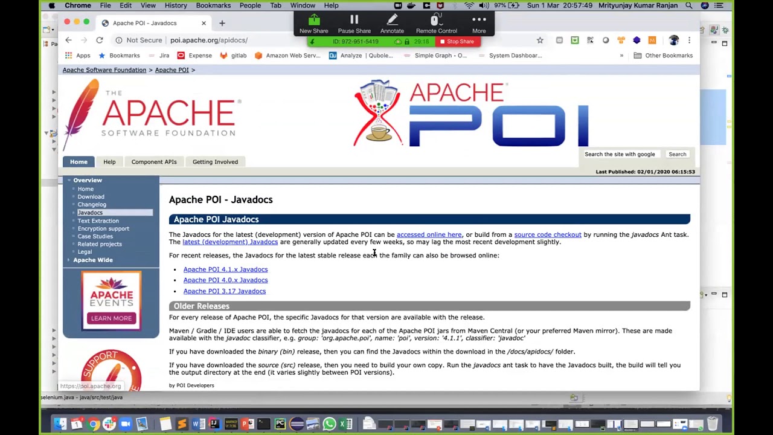Open the Apps bookmarks shortcut

78,56
